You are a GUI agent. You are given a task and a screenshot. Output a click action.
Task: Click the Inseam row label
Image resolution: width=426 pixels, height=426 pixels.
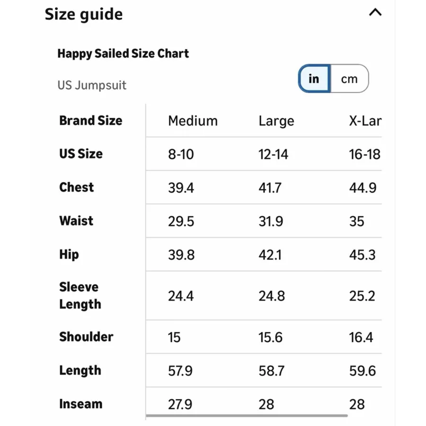point(81,404)
